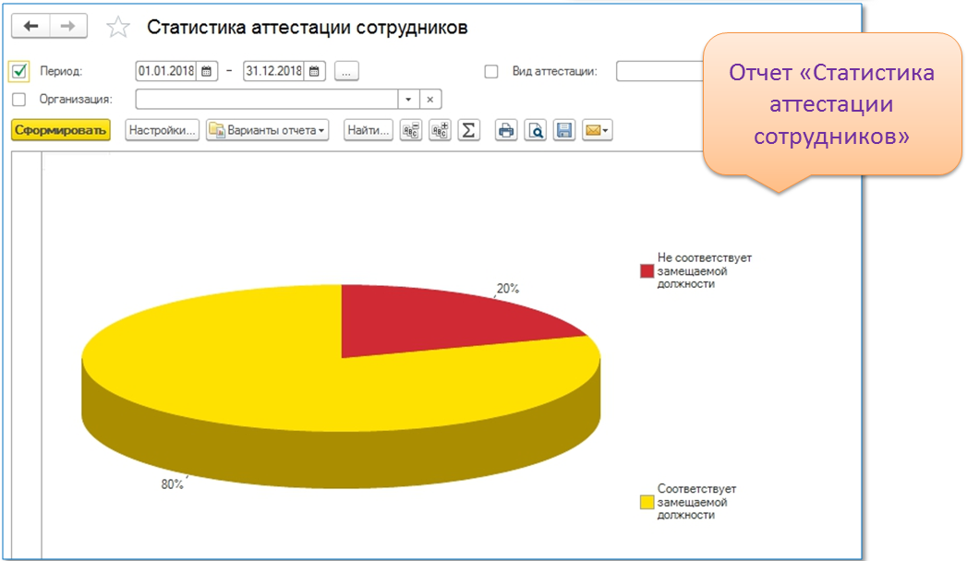Viewport: 967px width, 561px height.
Task: Save report using the diskette icon
Action: (x=563, y=131)
